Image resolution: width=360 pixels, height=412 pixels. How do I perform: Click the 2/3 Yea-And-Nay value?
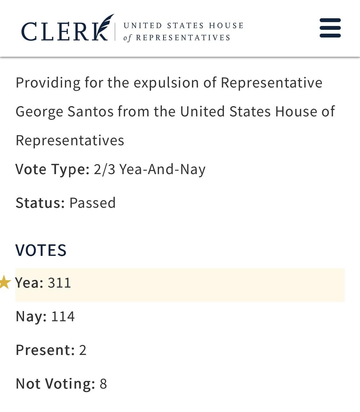pyautogui.click(x=149, y=169)
